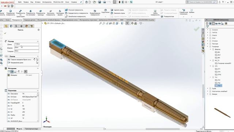This screenshot has height=132, width=234.
Task: Click the Заменить грань tool
Action: (118, 13)
